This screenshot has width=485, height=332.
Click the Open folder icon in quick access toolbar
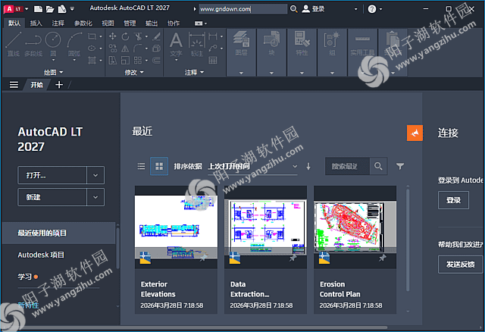[x=50, y=9]
